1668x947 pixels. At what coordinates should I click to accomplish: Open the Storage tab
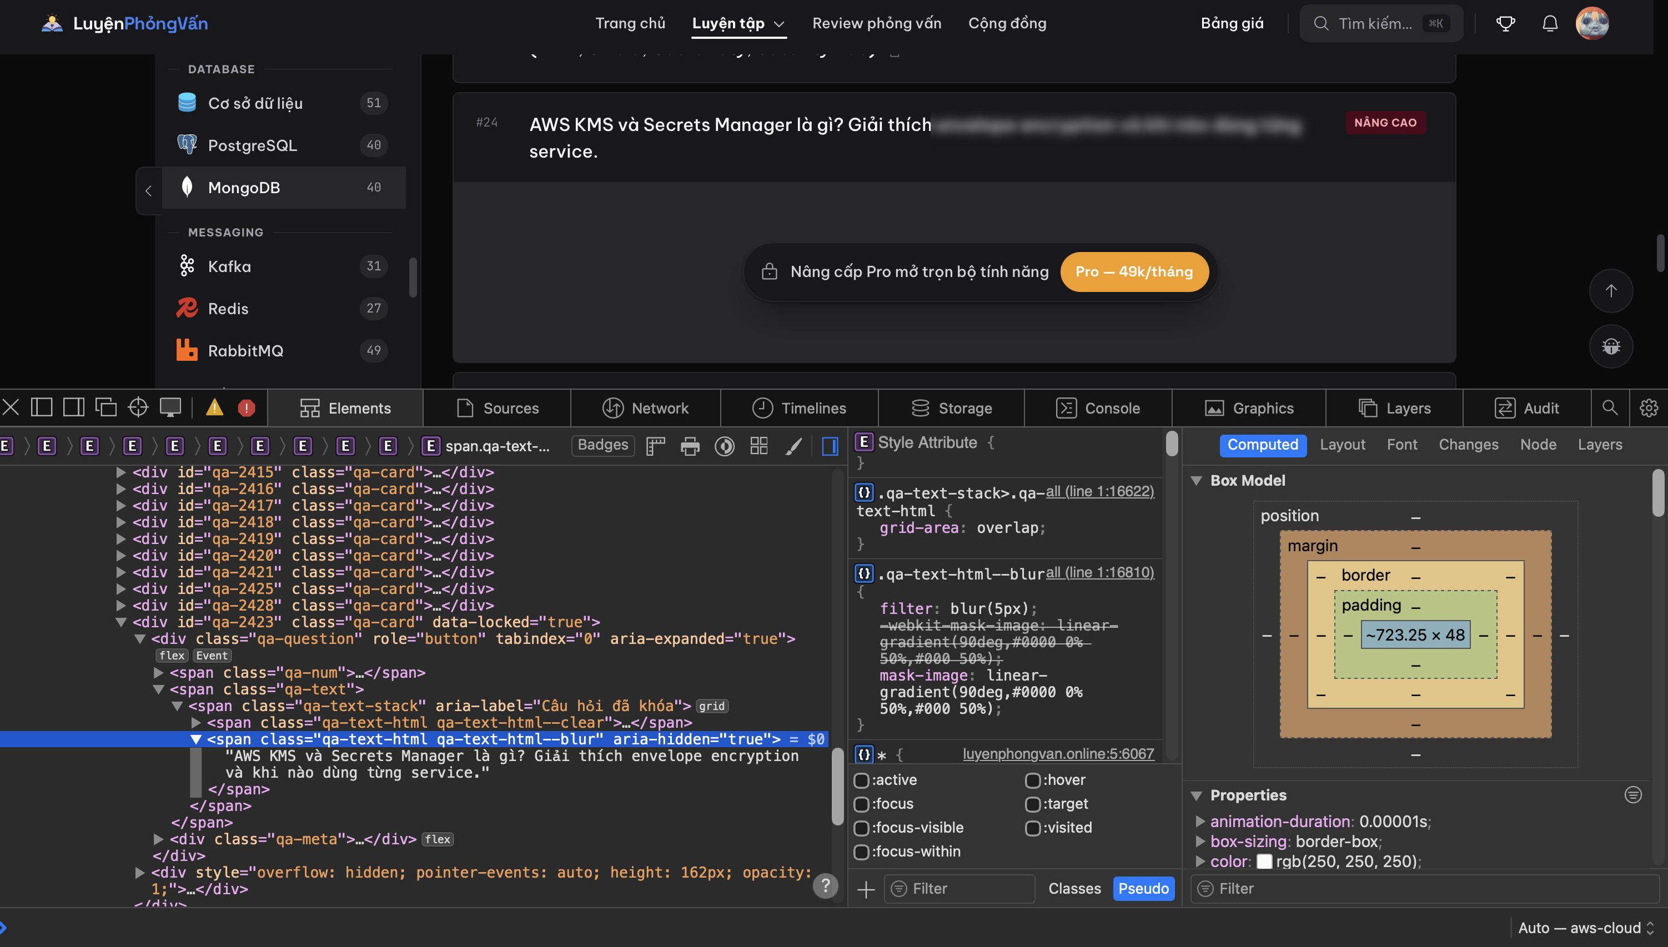click(x=951, y=409)
